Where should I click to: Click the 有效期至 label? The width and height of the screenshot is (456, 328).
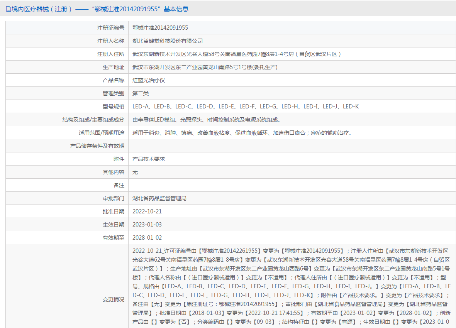114,238
